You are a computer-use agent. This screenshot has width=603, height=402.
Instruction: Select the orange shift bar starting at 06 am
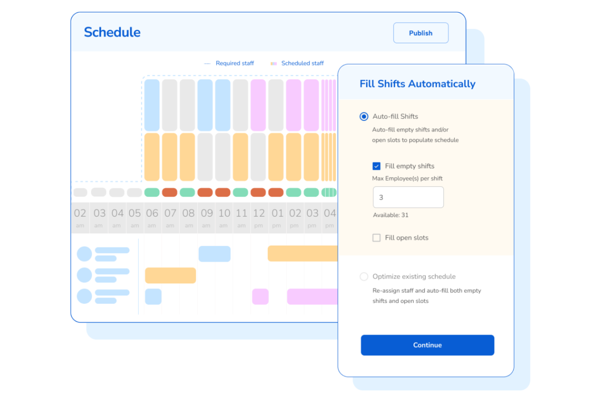[170, 276]
